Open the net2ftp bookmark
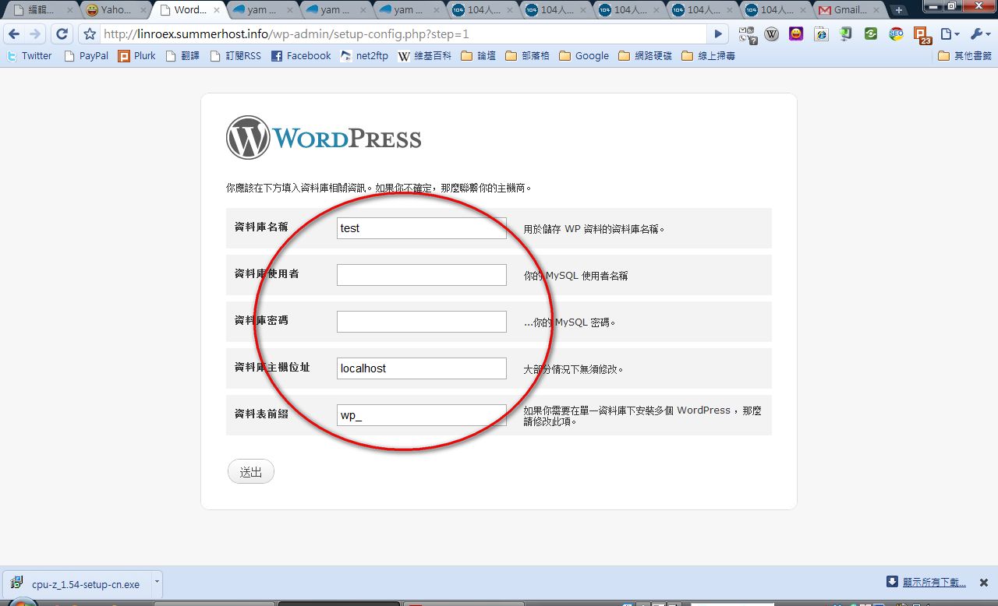The height and width of the screenshot is (606, 998). pyautogui.click(x=364, y=56)
